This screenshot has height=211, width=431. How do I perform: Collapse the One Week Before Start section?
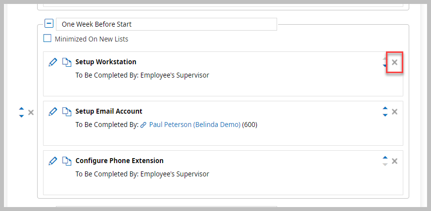click(x=49, y=23)
